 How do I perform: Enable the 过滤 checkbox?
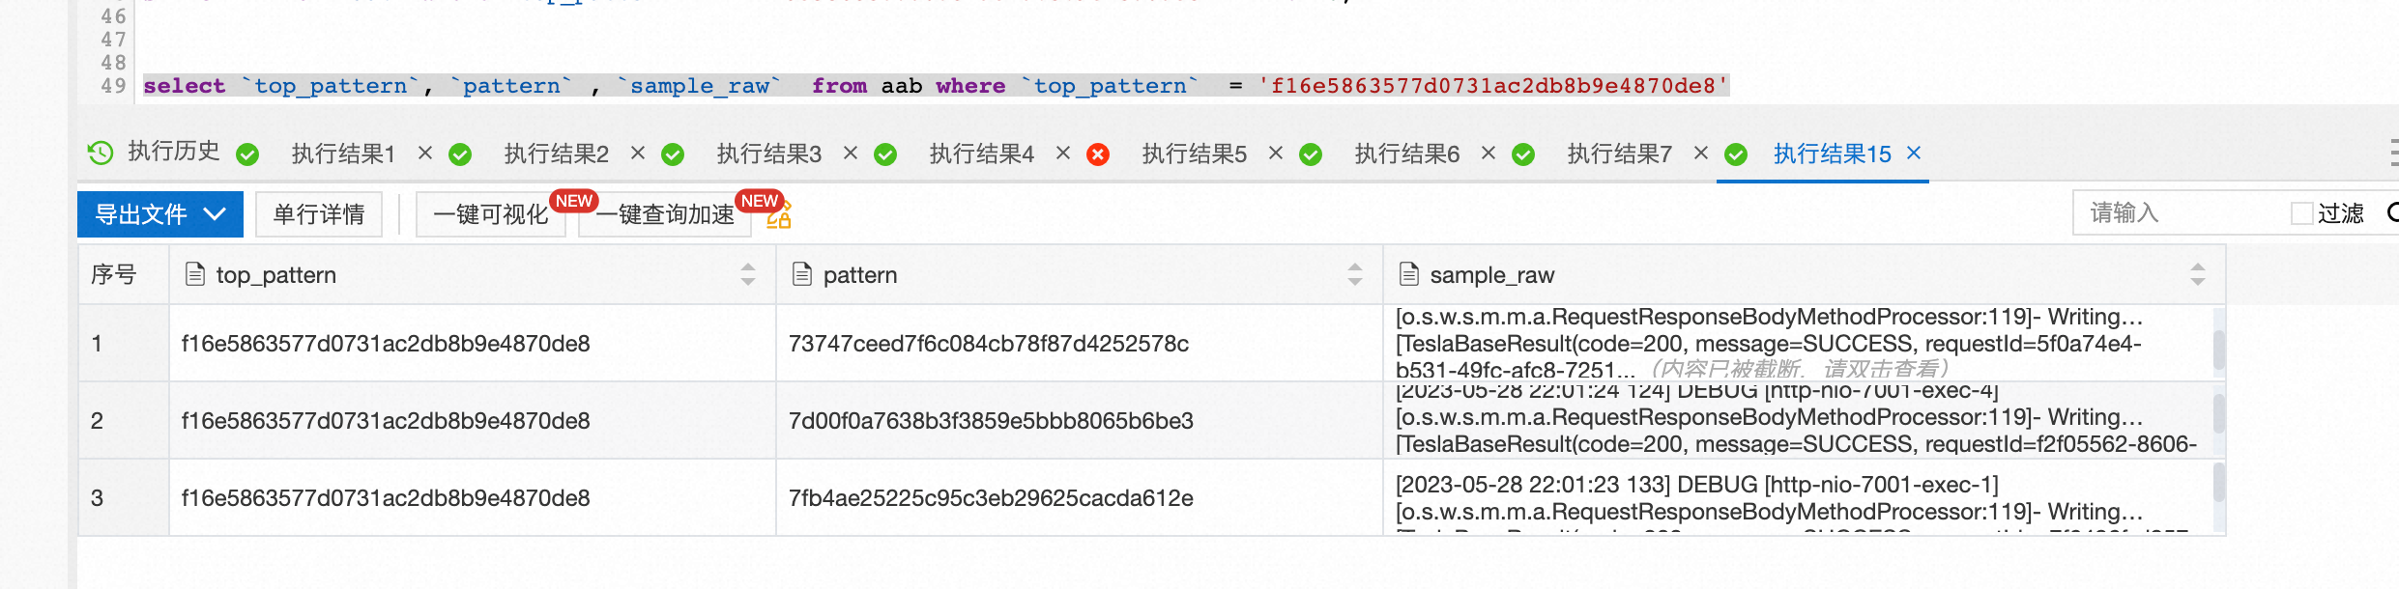[x=2301, y=213]
